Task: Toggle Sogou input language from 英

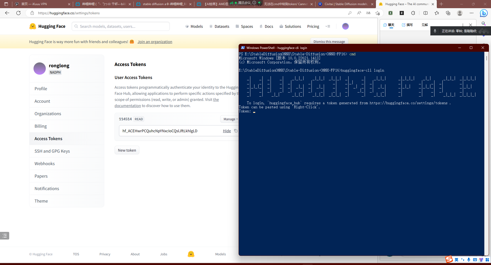Action: (x=456, y=260)
